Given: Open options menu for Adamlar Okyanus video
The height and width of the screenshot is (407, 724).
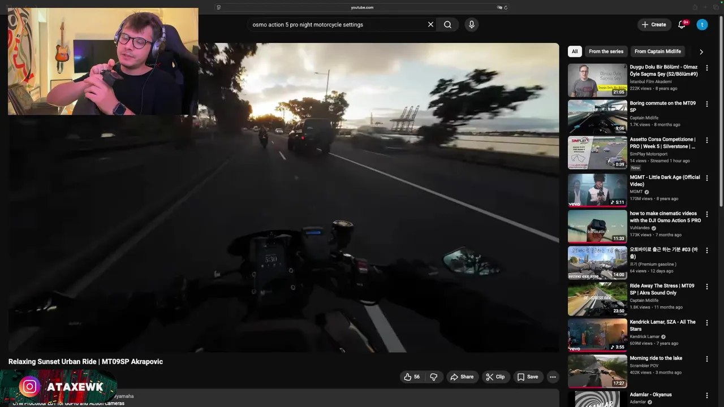Looking at the screenshot, I should coord(706,395).
